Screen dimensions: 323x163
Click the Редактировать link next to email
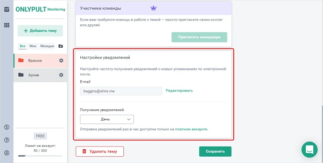click(x=179, y=91)
